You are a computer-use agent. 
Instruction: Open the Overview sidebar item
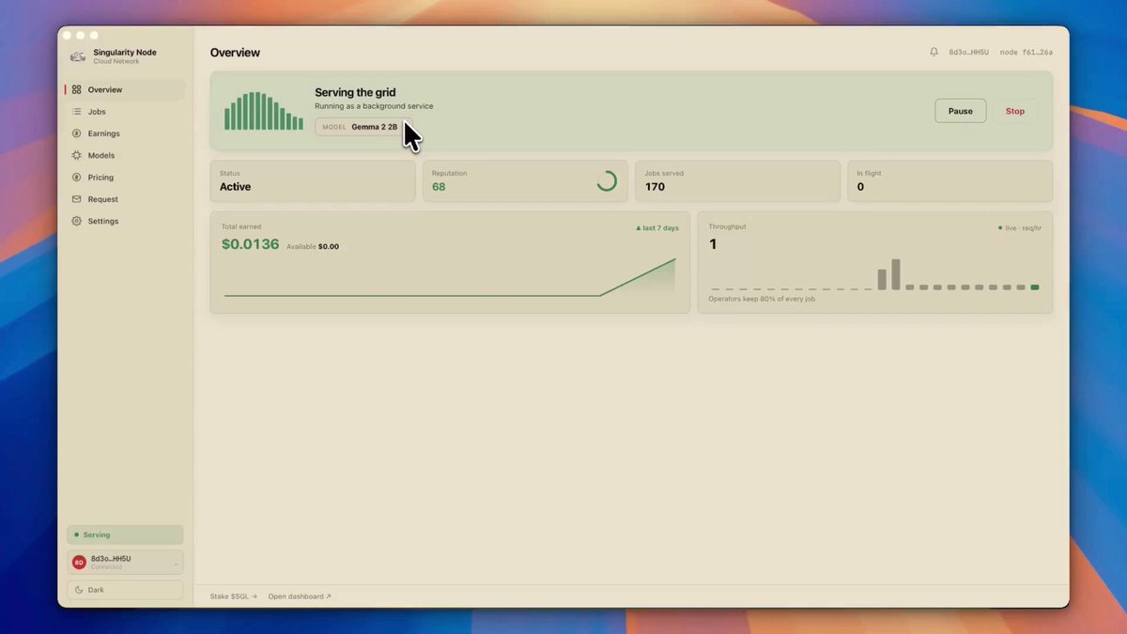(x=124, y=90)
